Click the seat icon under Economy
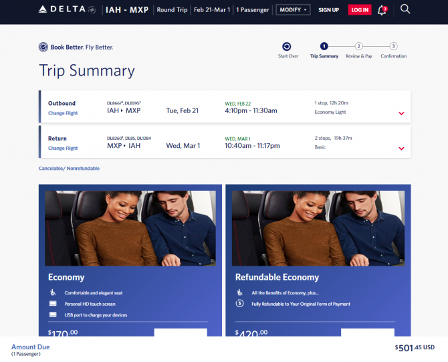The image size is (448, 362). point(53,292)
